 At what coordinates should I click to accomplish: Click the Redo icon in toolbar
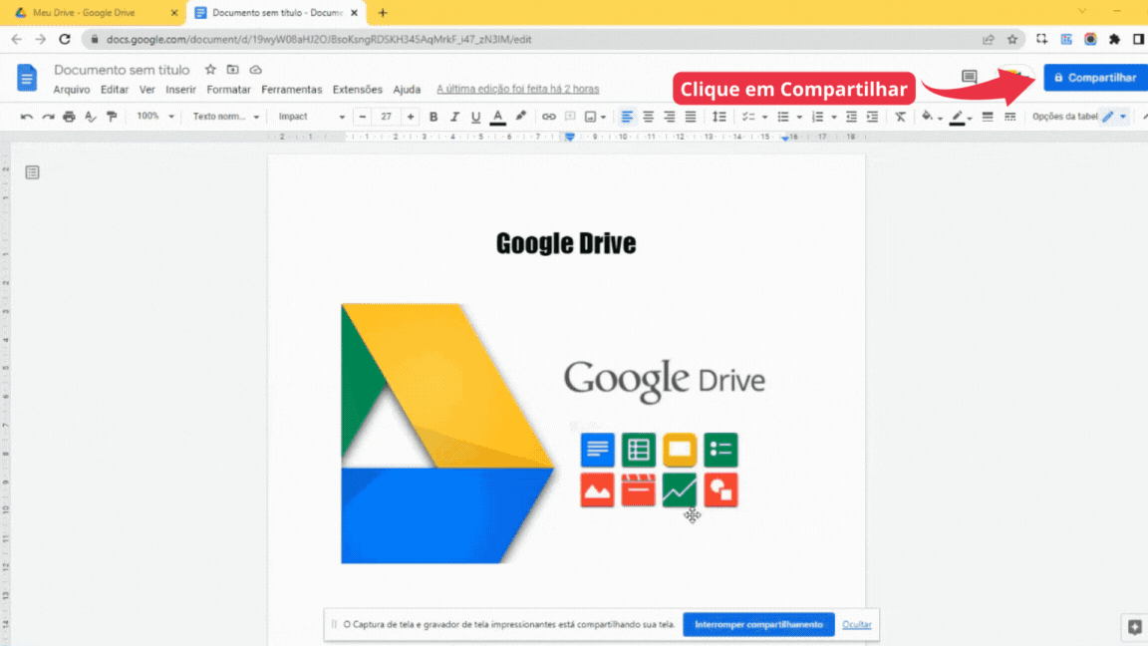tap(48, 117)
